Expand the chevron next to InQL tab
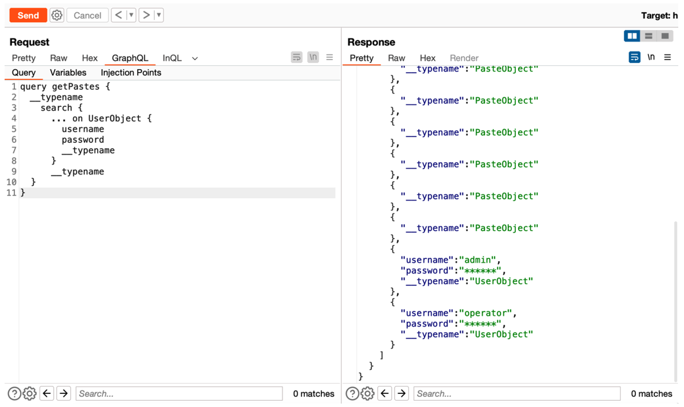 [x=195, y=58]
